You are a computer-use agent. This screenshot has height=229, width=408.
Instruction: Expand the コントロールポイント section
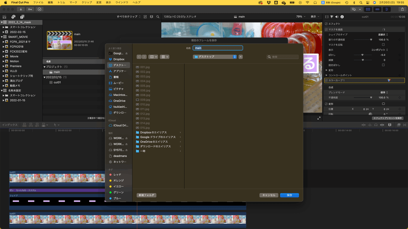click(327, 75)
